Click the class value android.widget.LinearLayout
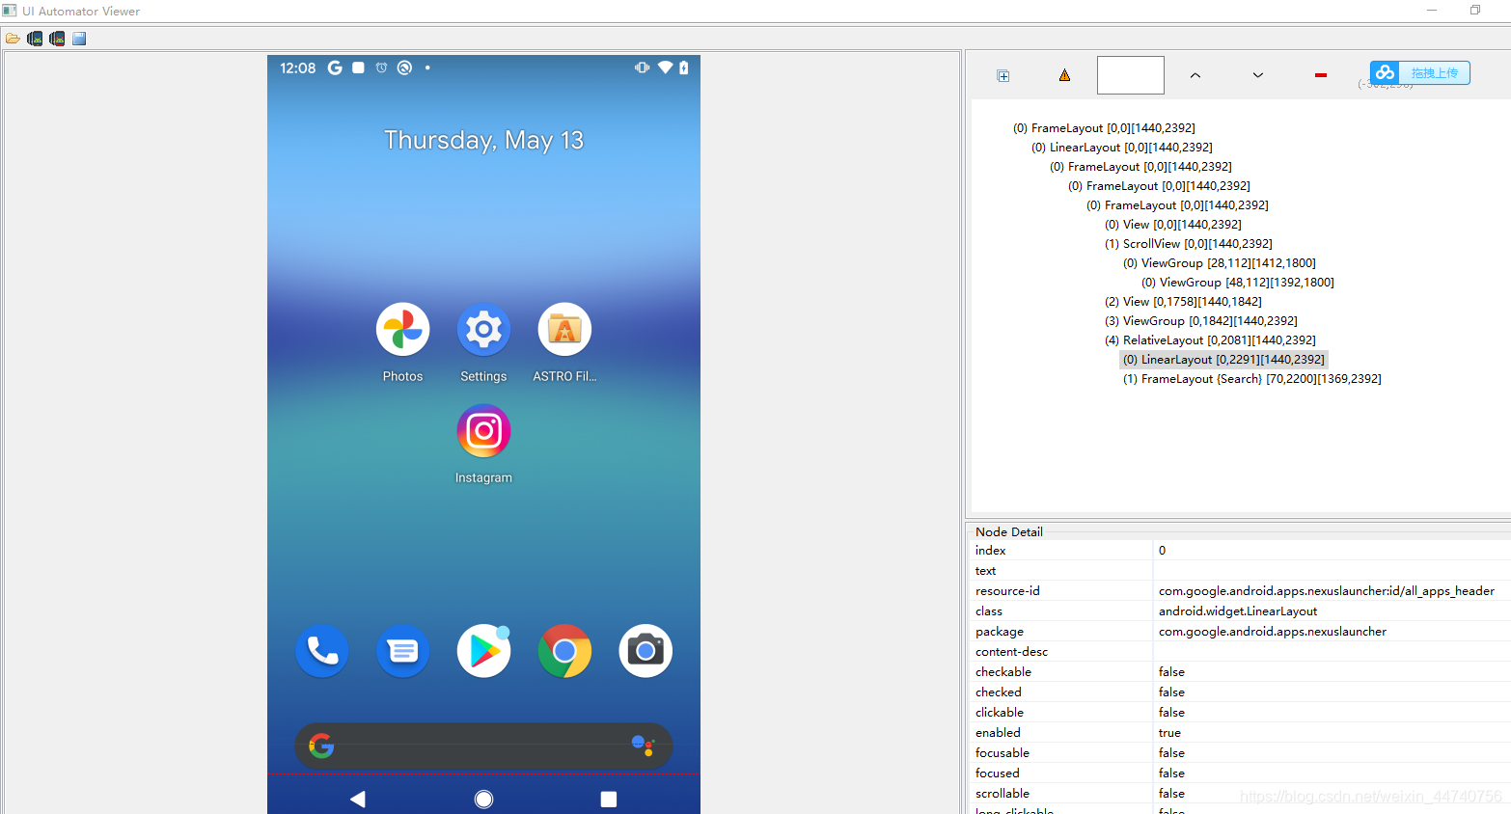 pos(1238,611)
